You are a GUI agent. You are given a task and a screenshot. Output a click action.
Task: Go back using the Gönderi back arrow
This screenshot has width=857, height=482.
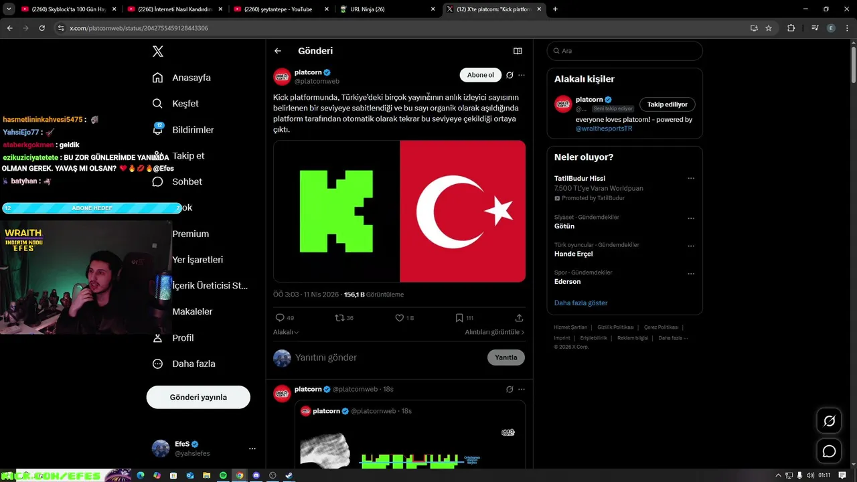click(278, 51)
